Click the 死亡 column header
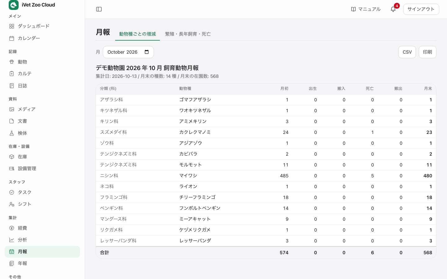447x279 pixels. [370, 89]
